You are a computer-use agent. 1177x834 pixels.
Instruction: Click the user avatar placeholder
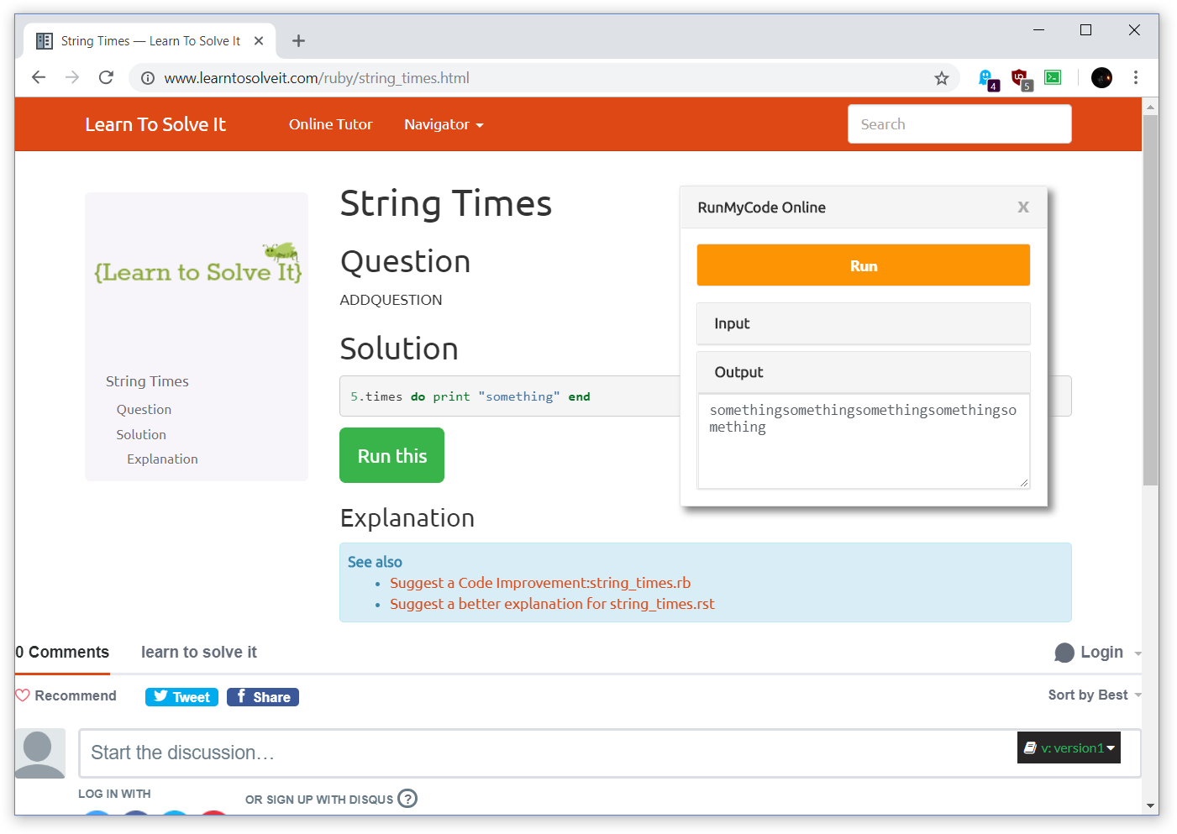tap(39, 753)
